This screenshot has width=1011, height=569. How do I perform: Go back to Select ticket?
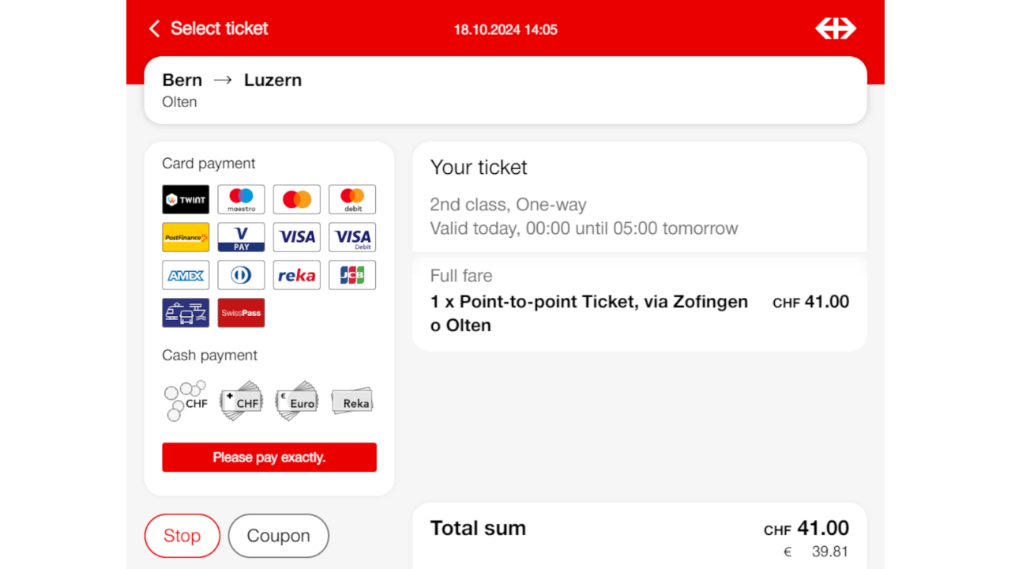[x=209, y=29]
